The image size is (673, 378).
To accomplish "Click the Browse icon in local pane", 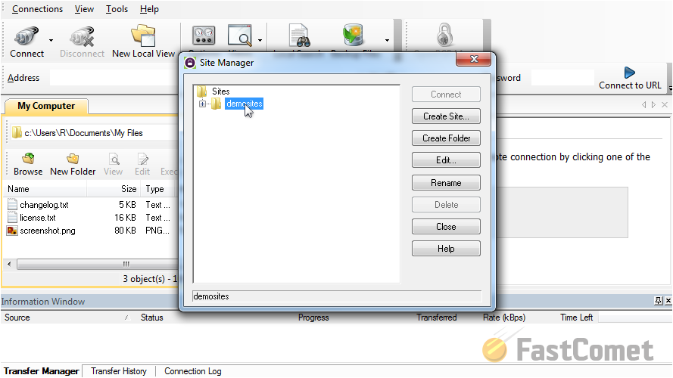I will click(28, 160).
